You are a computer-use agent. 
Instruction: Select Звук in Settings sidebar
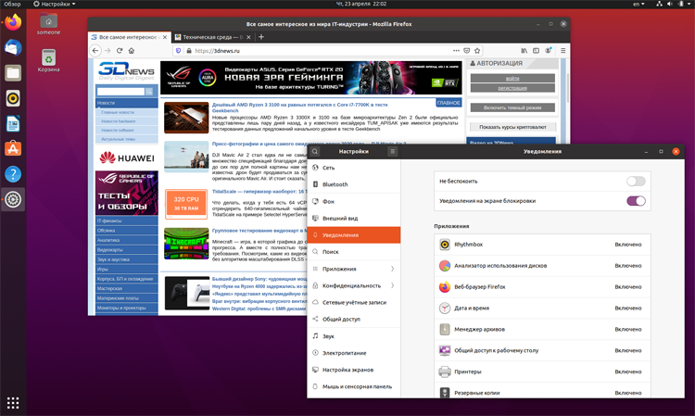[x=354, y=335]
